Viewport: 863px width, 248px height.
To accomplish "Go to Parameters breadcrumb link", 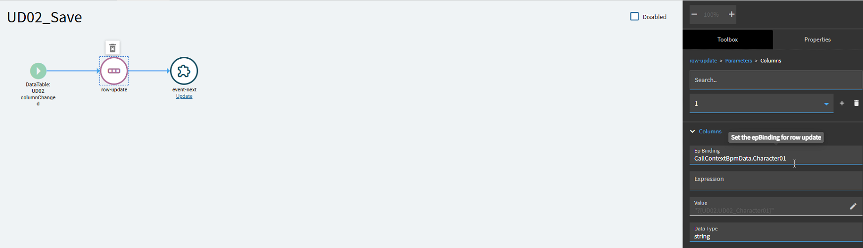I will tap(738, 61).
